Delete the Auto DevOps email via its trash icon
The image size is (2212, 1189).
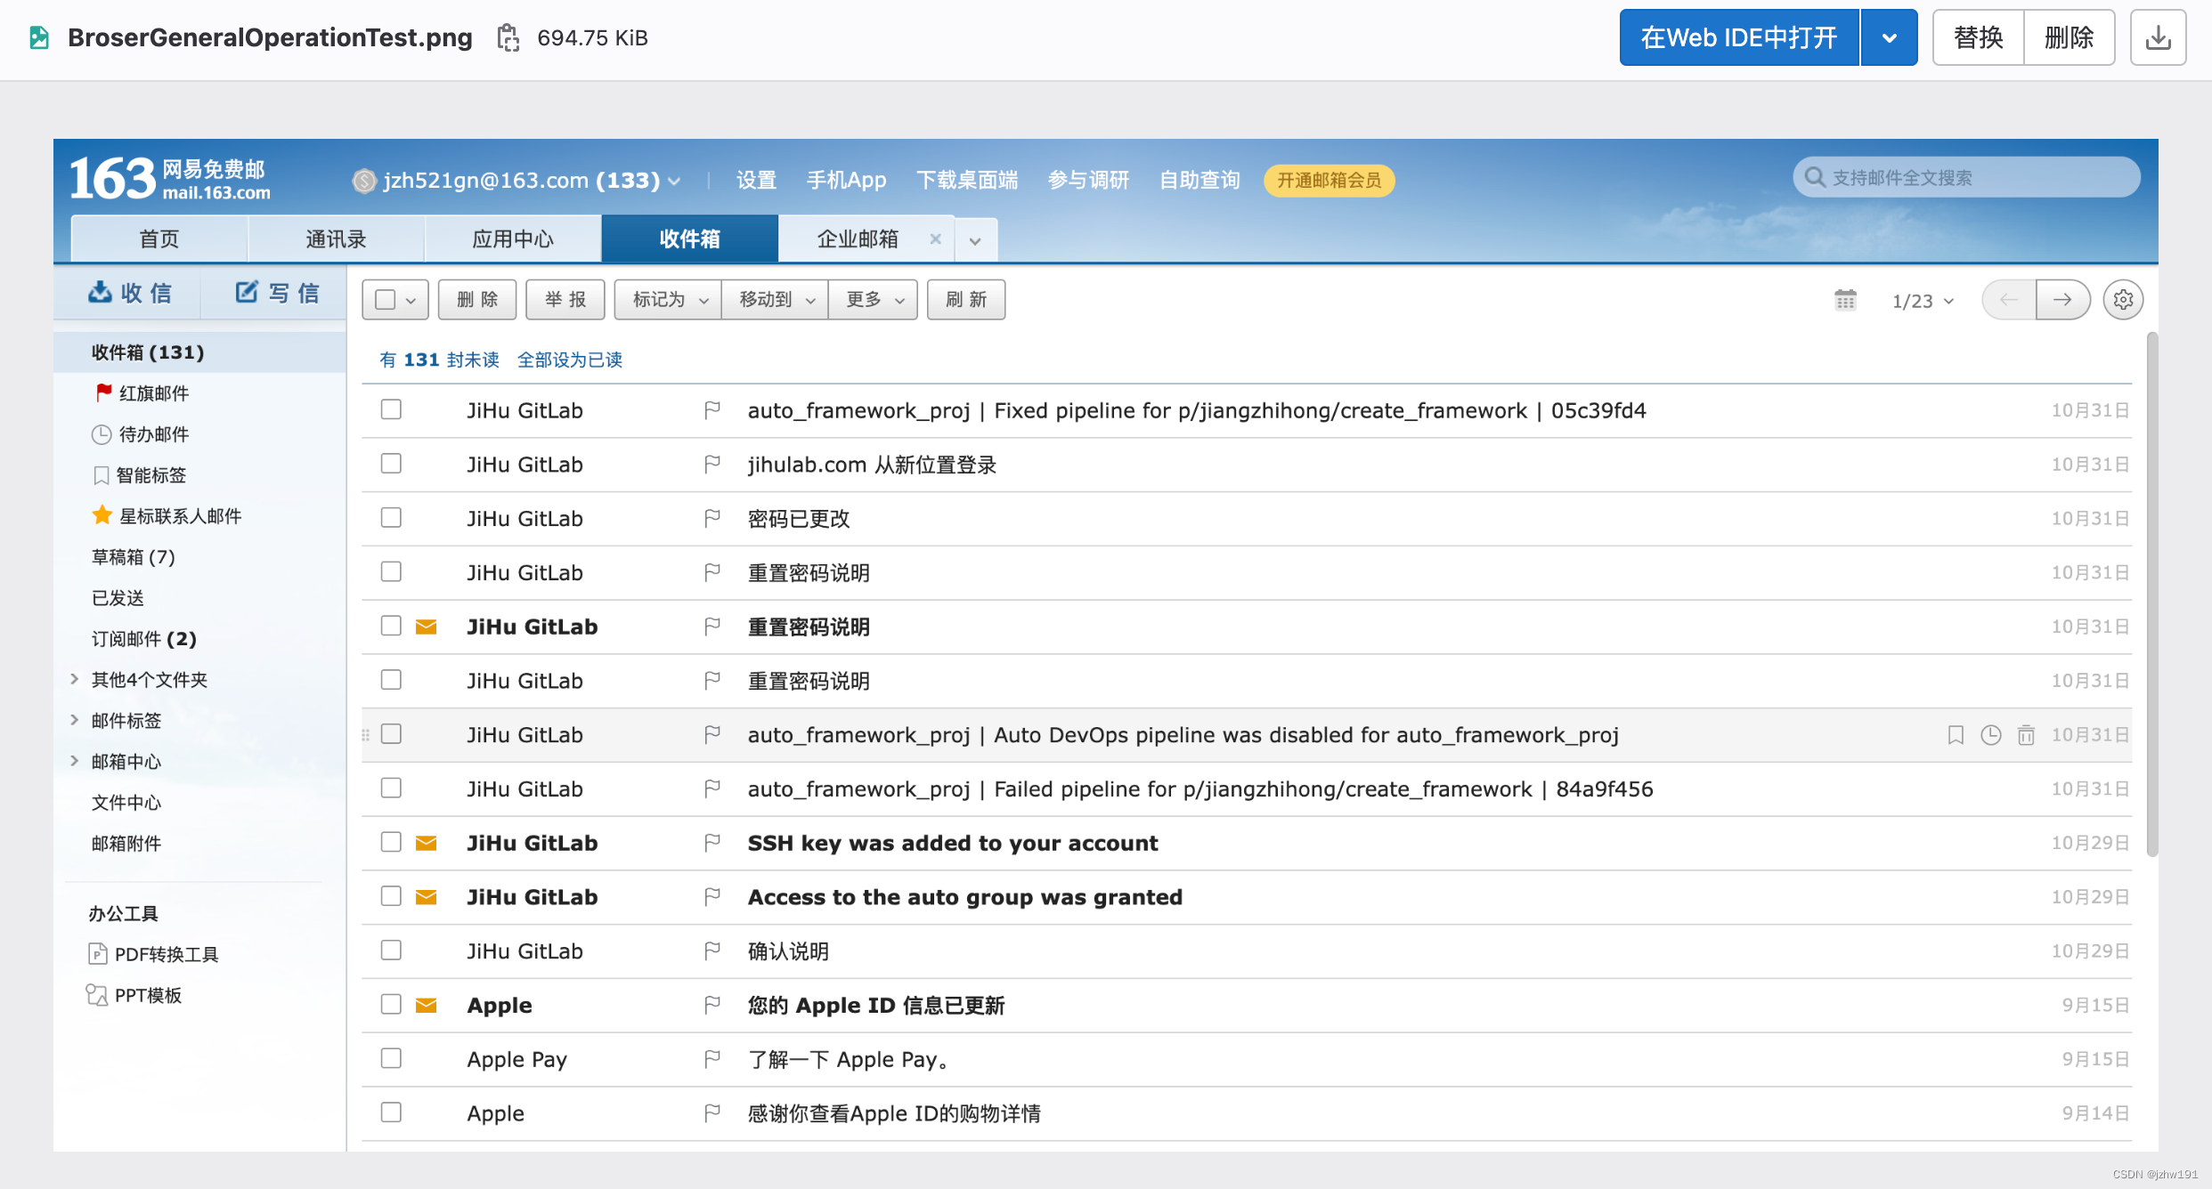coord(2027,734)
